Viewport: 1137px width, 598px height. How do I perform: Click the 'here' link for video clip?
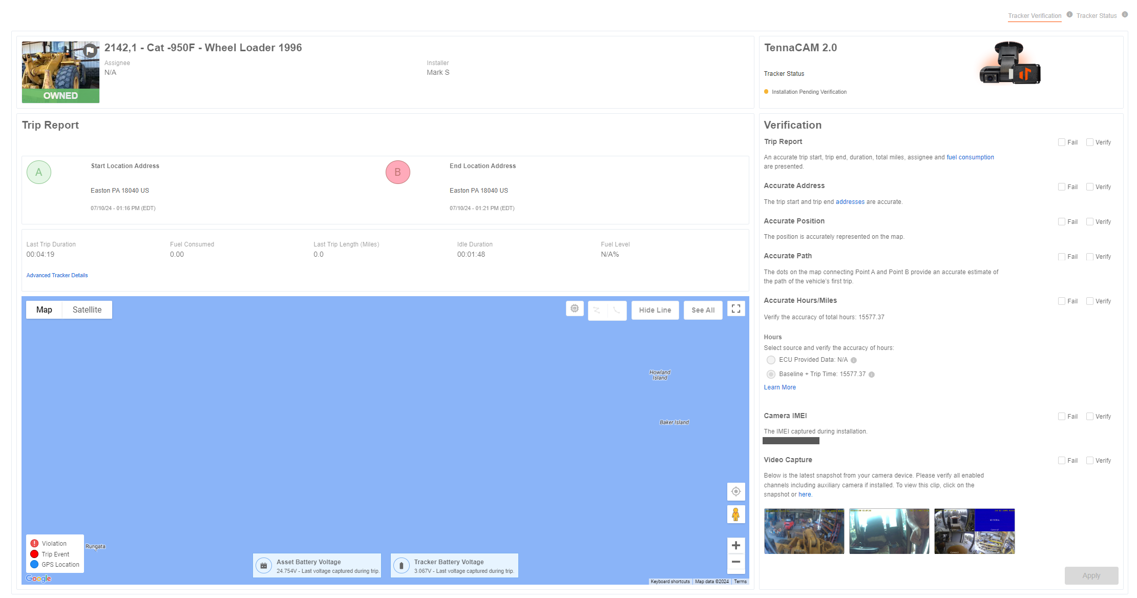point(805,494)
